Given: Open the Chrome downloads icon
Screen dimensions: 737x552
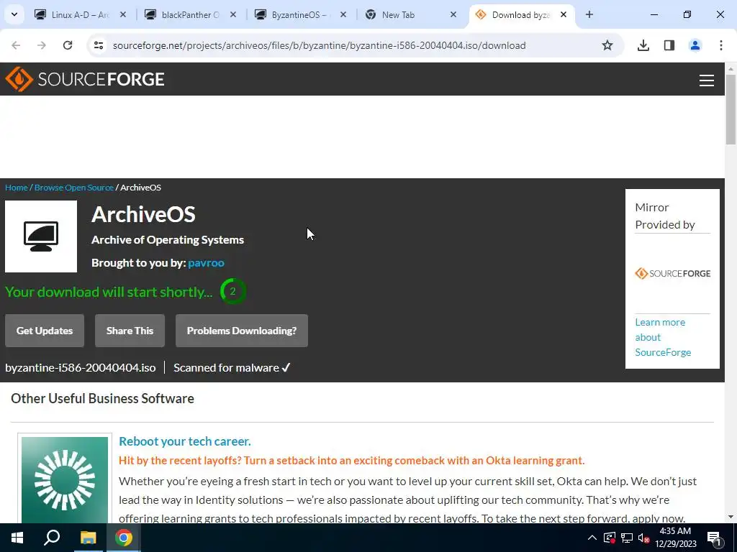Looking at the screenshot, I should 643,45.
